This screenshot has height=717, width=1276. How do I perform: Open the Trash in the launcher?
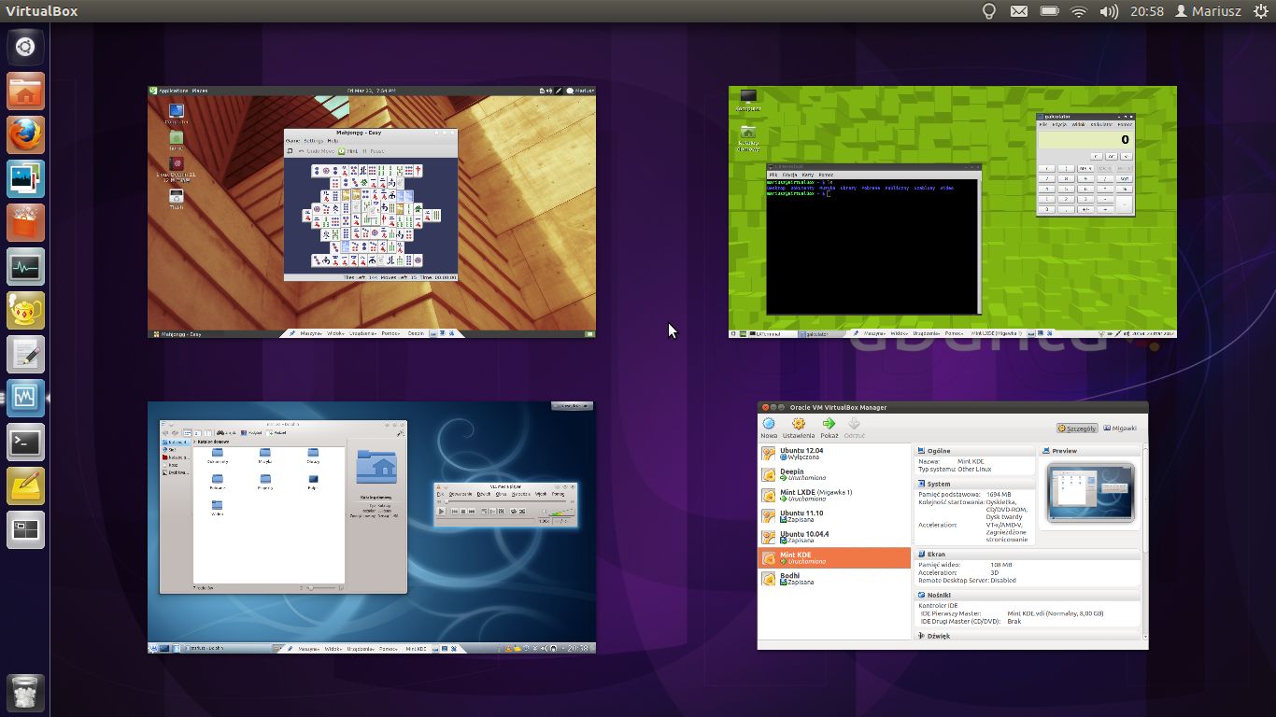pos(25,692)
